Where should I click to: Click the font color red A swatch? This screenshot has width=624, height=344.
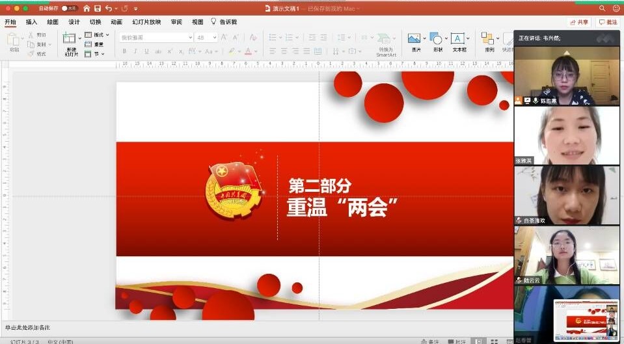coord(248,51)
